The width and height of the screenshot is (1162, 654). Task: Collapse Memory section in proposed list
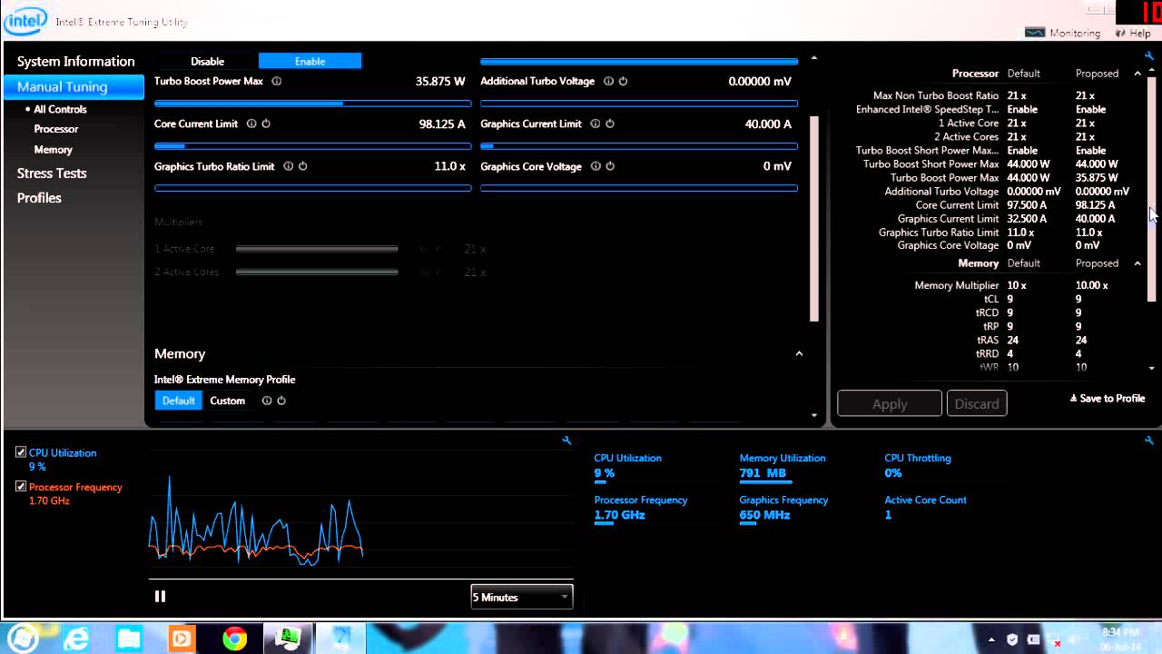pyautogui.click(x=1137, y=263)
